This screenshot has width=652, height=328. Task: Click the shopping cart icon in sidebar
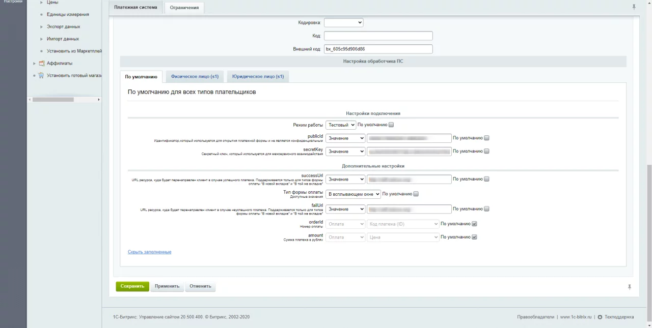click(x=42, y=76)
